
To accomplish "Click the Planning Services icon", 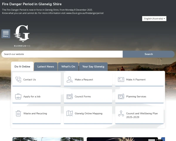I will 121,96.
